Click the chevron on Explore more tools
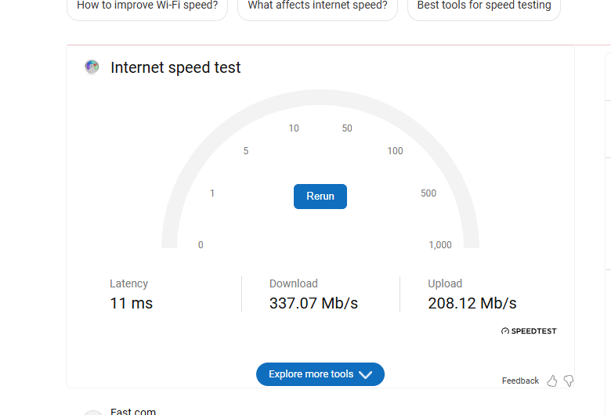Viewport: 611px width, 415px height. (365, 375)
